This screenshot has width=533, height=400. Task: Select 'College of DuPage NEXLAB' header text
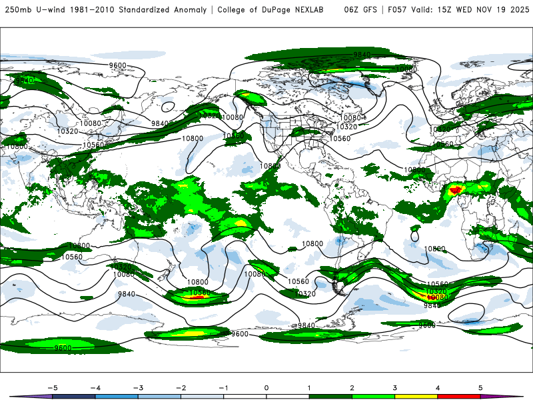270,10
